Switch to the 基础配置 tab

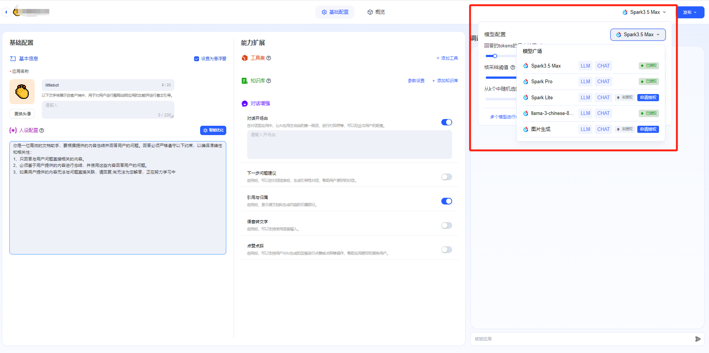pos(335,12)
